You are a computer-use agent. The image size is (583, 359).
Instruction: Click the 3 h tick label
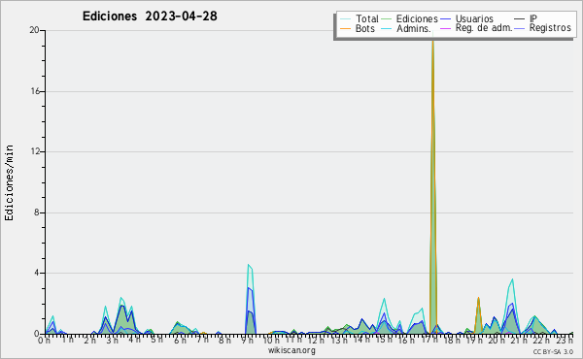tap(113, 340)
